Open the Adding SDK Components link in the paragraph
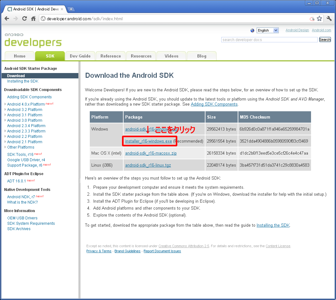336x300 pixels. [x=214, y=104]
